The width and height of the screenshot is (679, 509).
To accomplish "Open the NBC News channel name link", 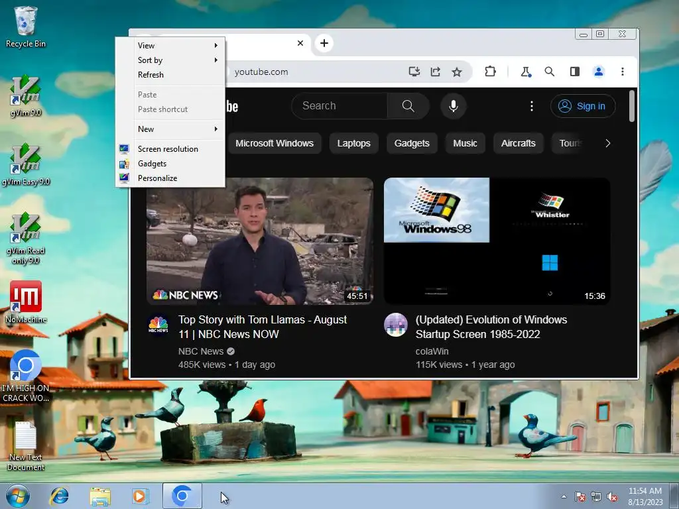I will pos(201,351).
